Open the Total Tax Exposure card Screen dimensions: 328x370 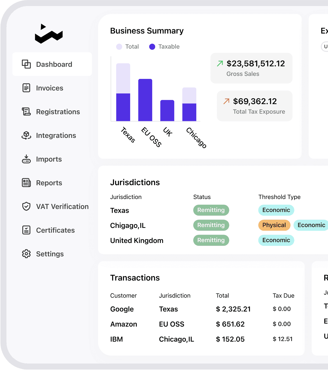tap(255, 106)
